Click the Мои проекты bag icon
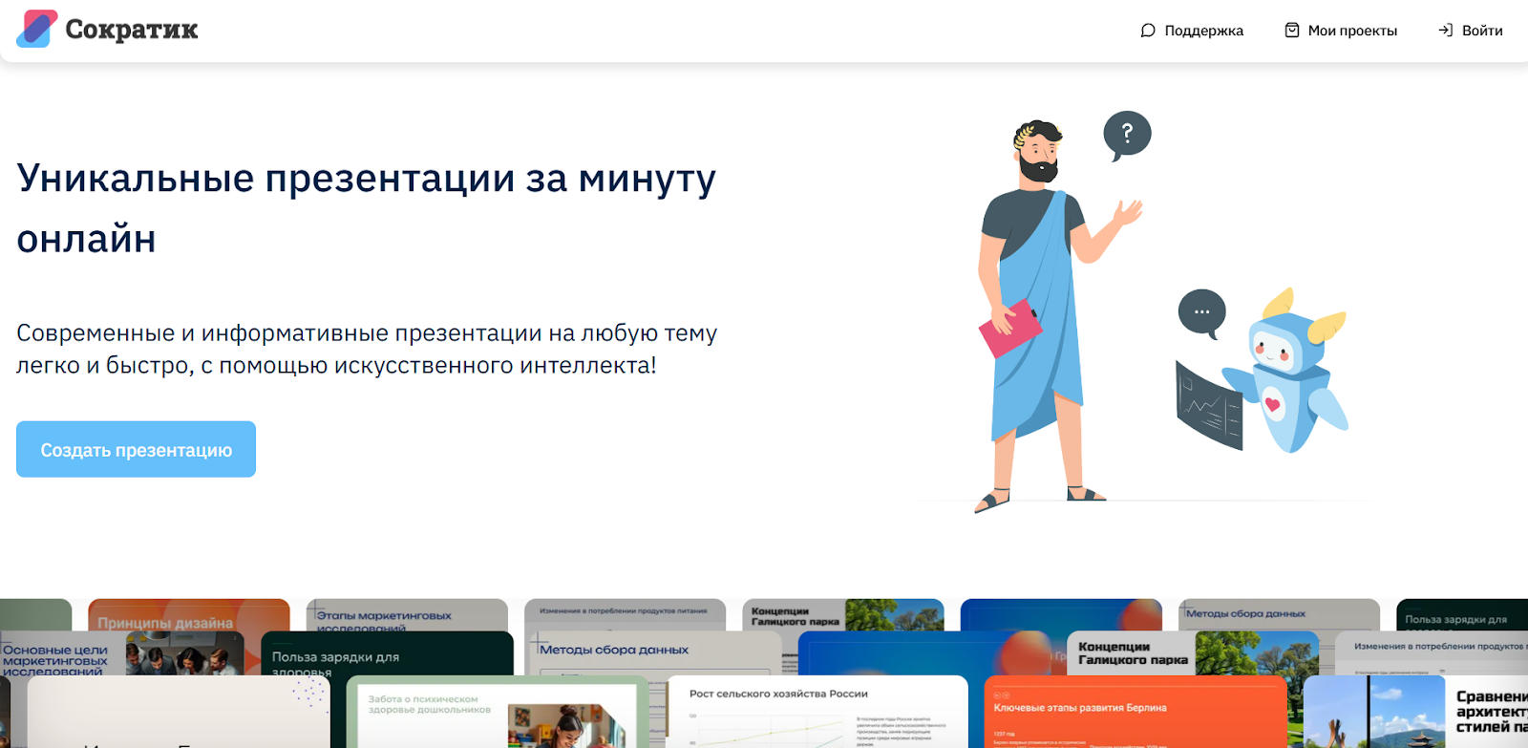The width and height of the screenshot is (1528, 748). pos(1292,31)
